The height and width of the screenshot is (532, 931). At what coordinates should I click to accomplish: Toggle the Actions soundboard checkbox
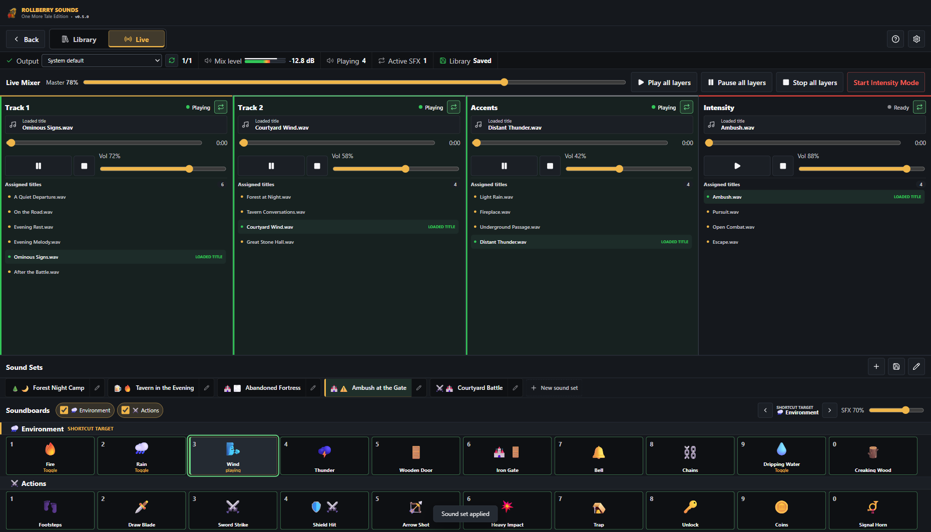pyautogui.click(x=126, y=410)
